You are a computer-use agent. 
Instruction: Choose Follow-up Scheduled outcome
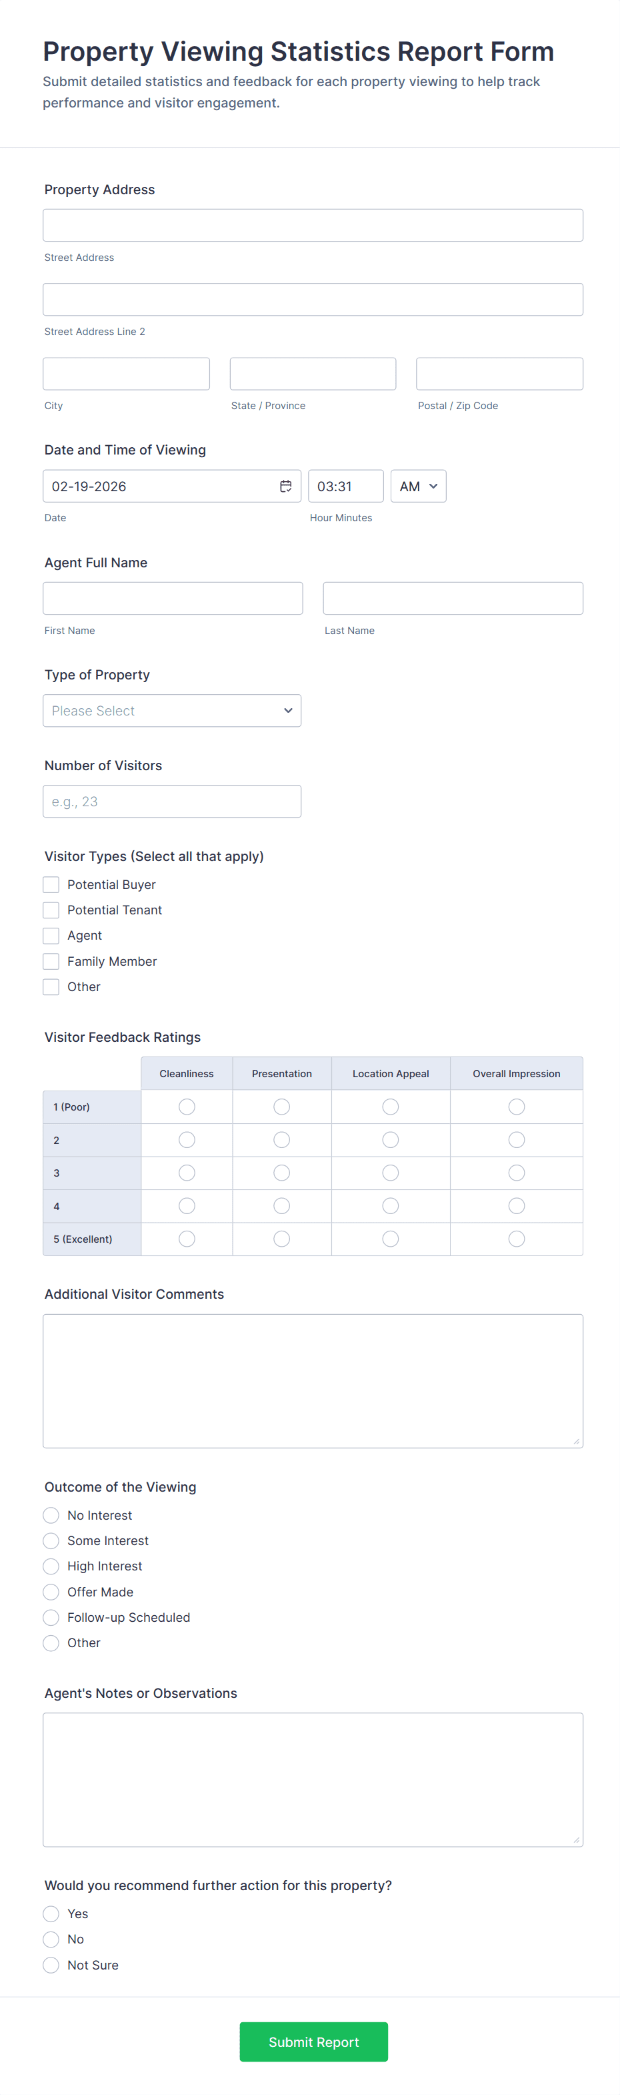click(x=51, y=1618)
